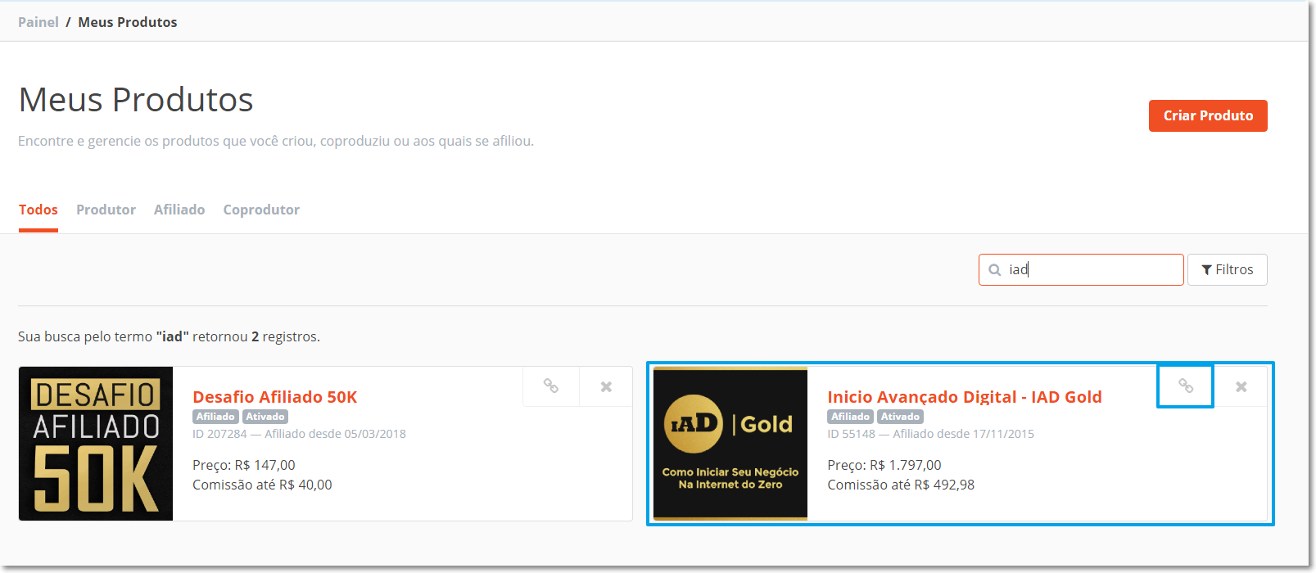Screen dimensions: 1316x573
Task: Click the search result count message
Action: pos(169,336)
